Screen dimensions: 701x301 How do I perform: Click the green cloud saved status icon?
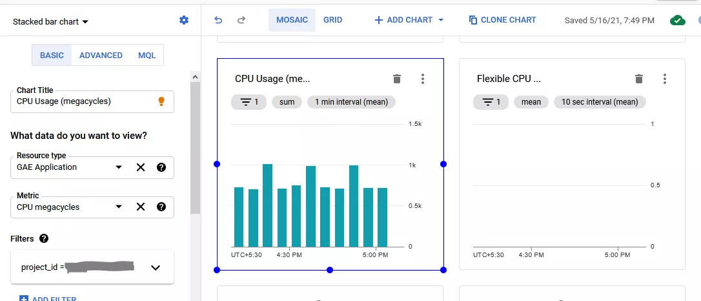pos(678,20)
